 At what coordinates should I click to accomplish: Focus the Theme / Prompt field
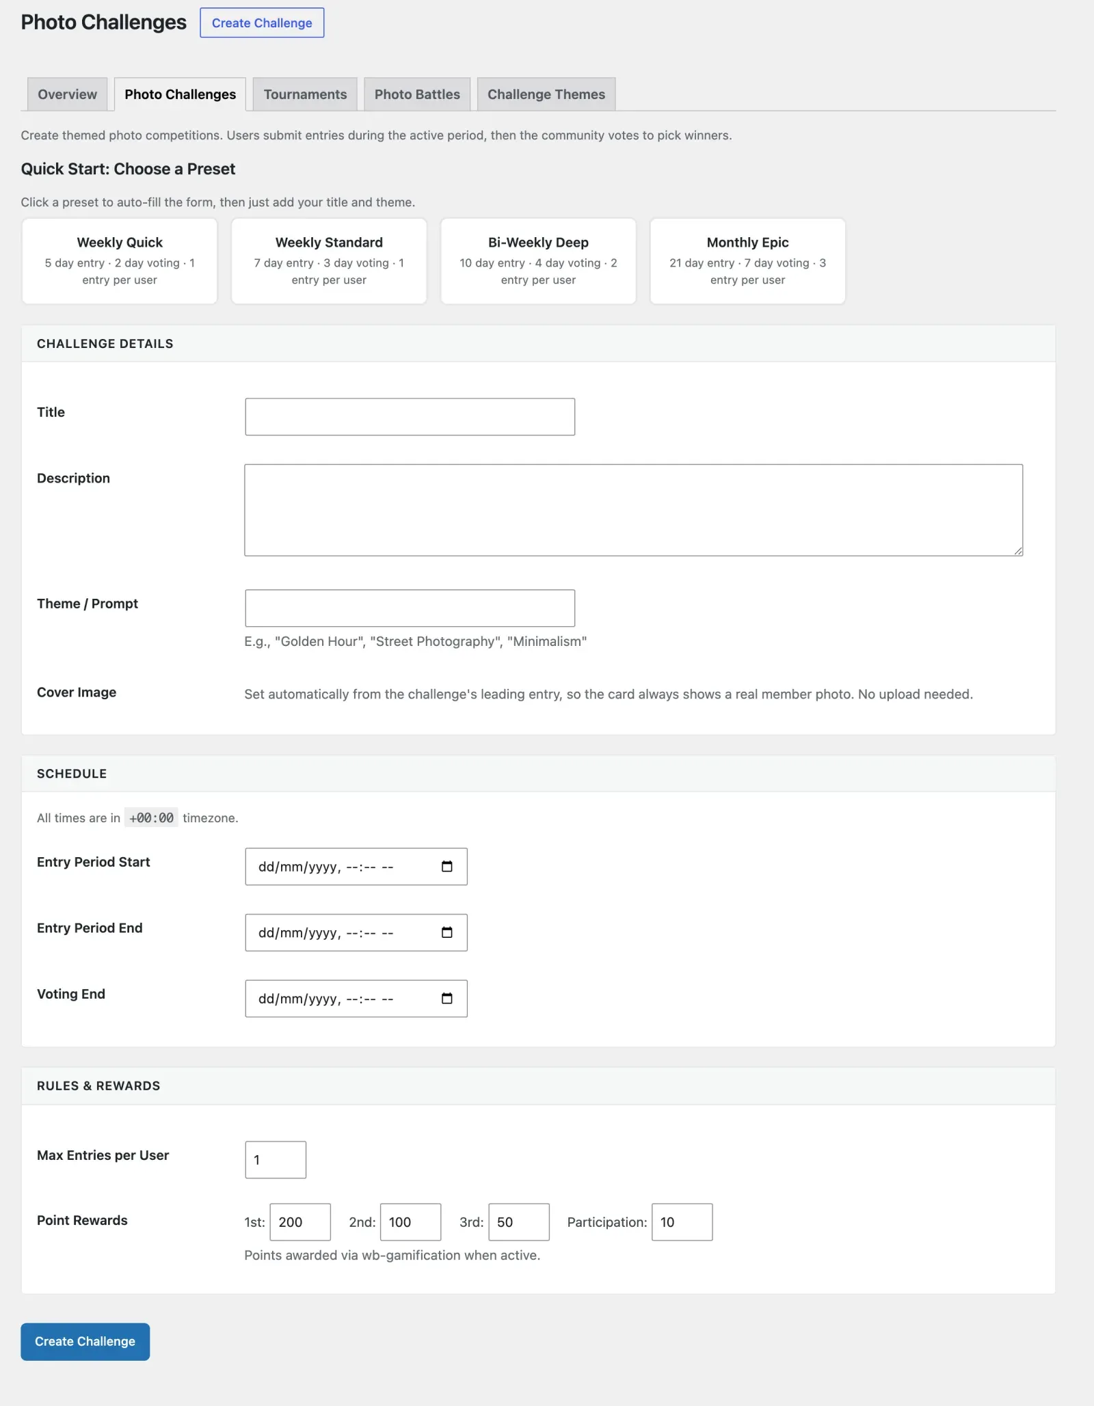410,608
